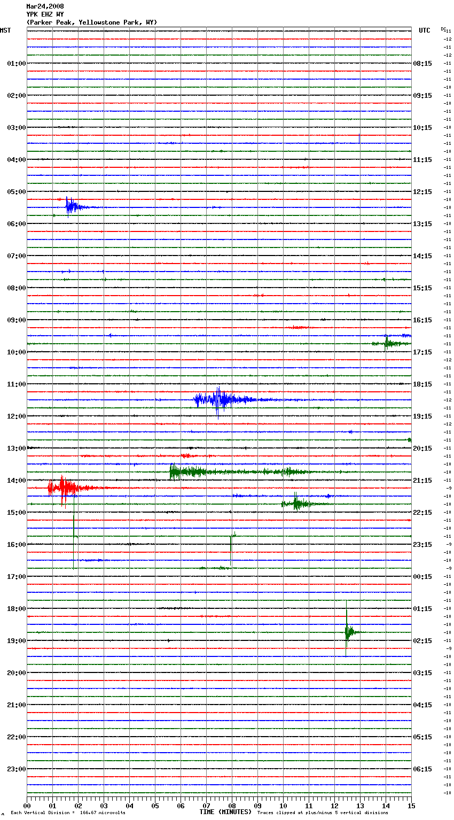Click the Traces clipped at plus/minus 5 note
454x820 pixels.
point(323,813)
